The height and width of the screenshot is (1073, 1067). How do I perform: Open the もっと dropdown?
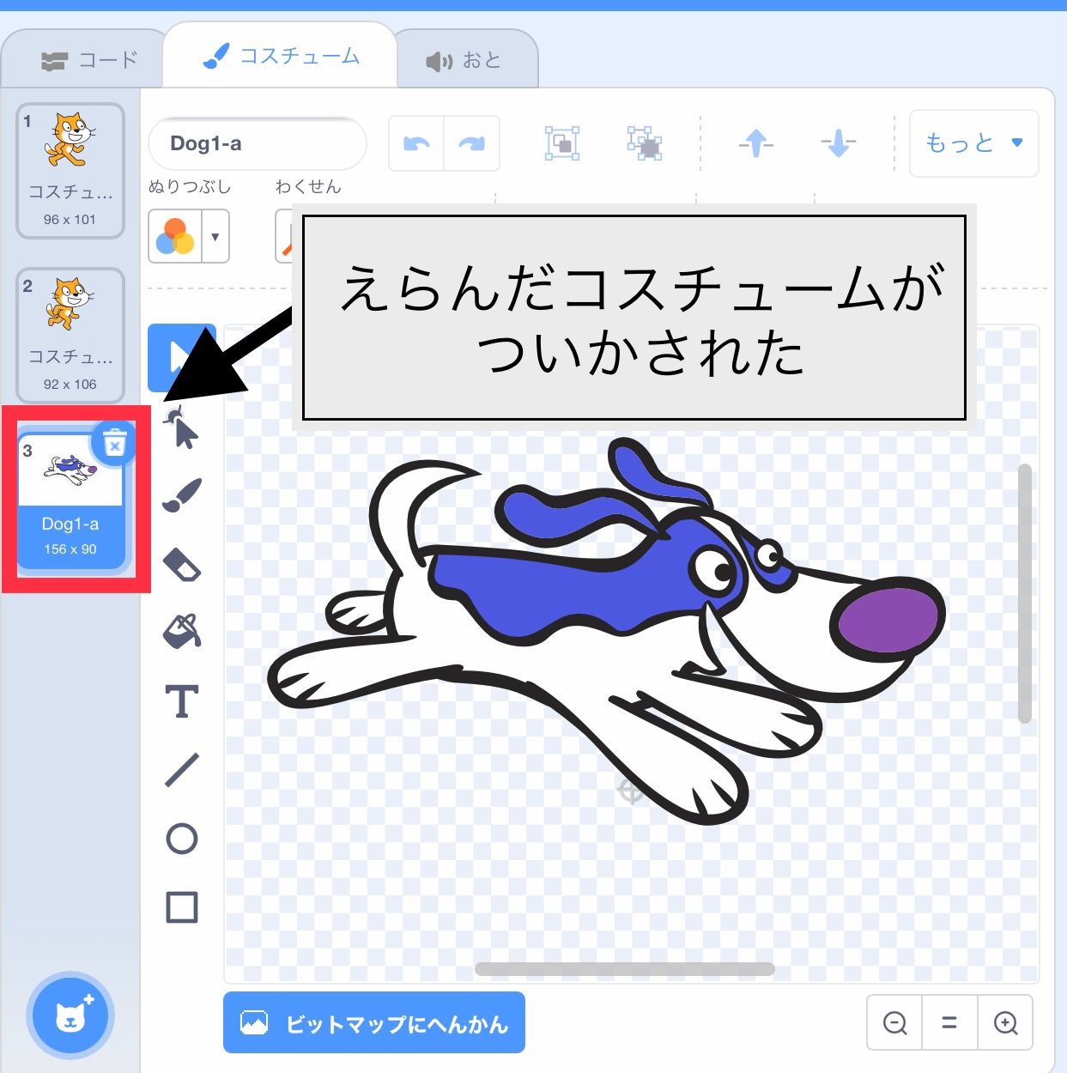coord(973,143)
